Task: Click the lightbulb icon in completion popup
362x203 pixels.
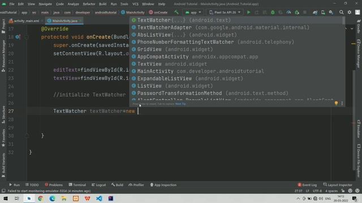Action: click(336, 103)
